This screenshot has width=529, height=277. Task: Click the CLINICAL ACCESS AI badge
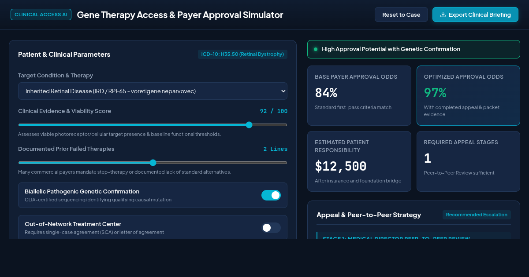pos(41,15)
